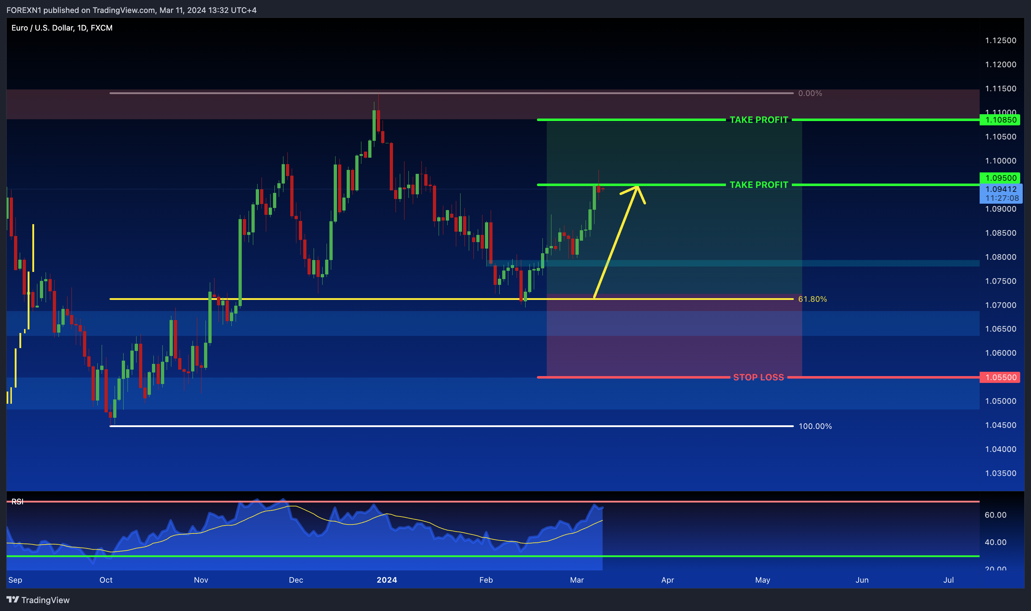Click the 1.08000 price scale value
Image resolution: width=1031 pixels, height=611 pixels.
point(1000,257)
